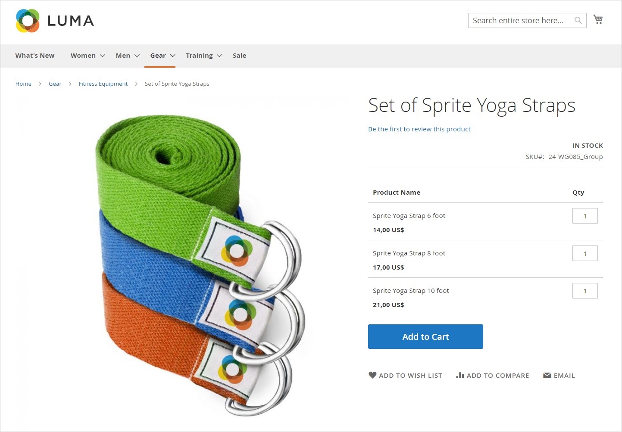
Task: Click 'Be the first to review this product'
Action: [419, 129]
